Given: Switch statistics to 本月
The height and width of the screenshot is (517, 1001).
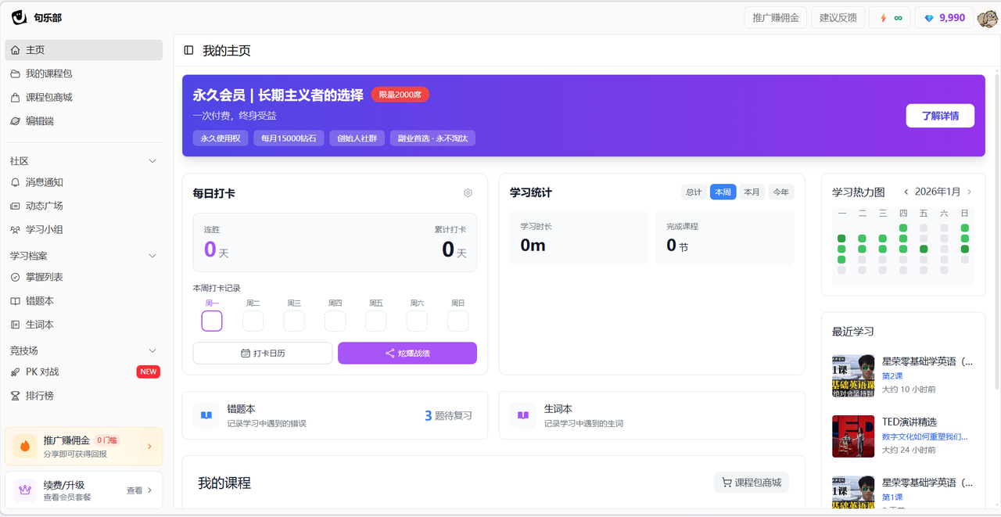Looking at the screenshot, I should [752, 192].
